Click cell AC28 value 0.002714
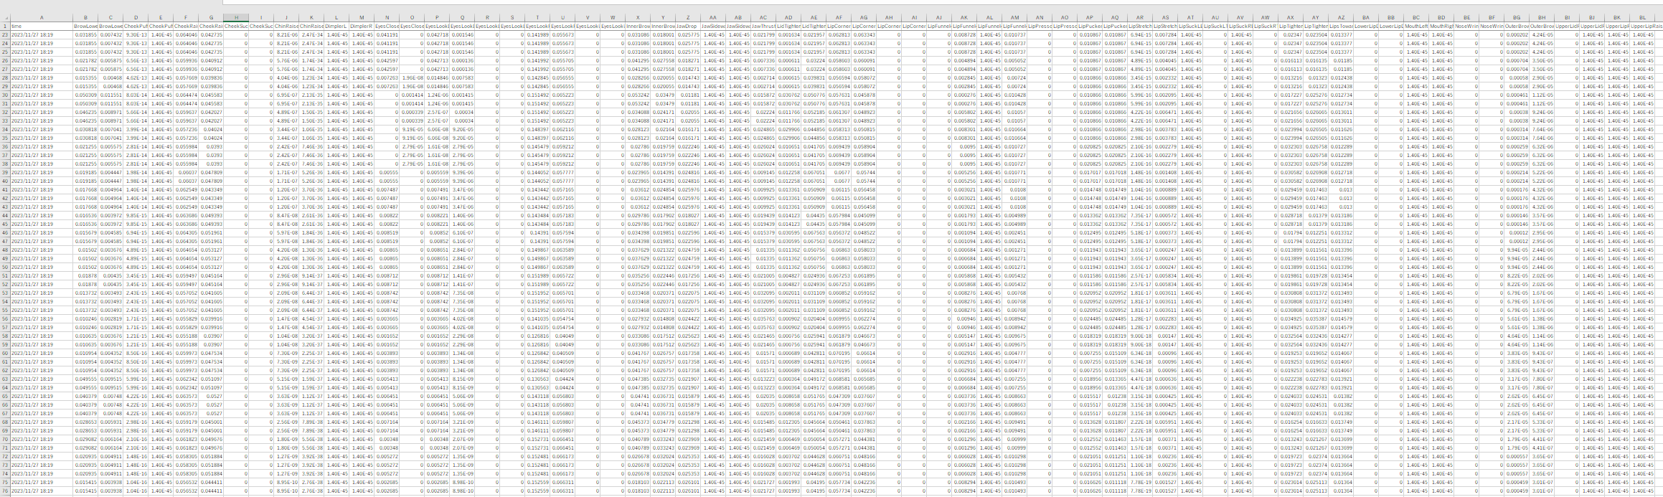The image size is (1663, 497). (763, 77)
